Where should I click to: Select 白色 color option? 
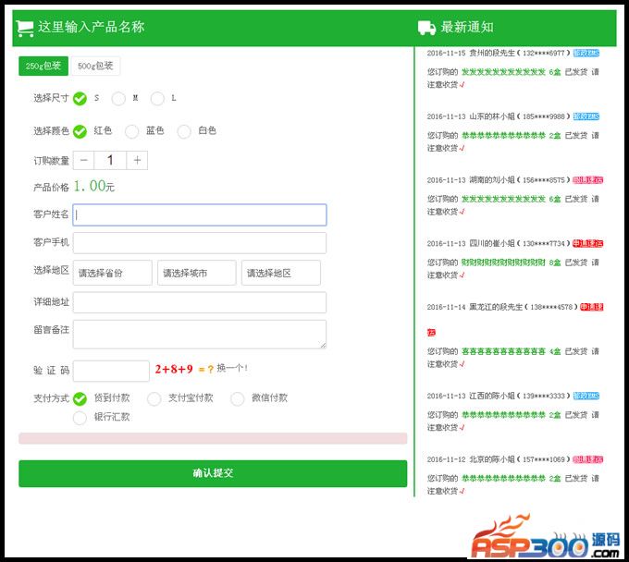coord(184,131)
